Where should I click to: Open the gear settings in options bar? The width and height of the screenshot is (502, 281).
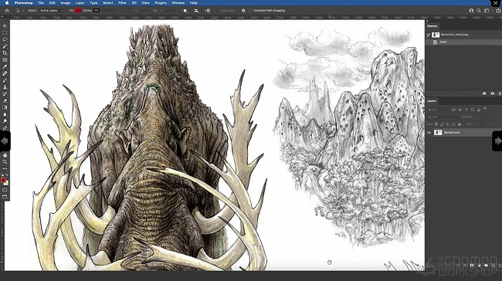click(243, 11)
